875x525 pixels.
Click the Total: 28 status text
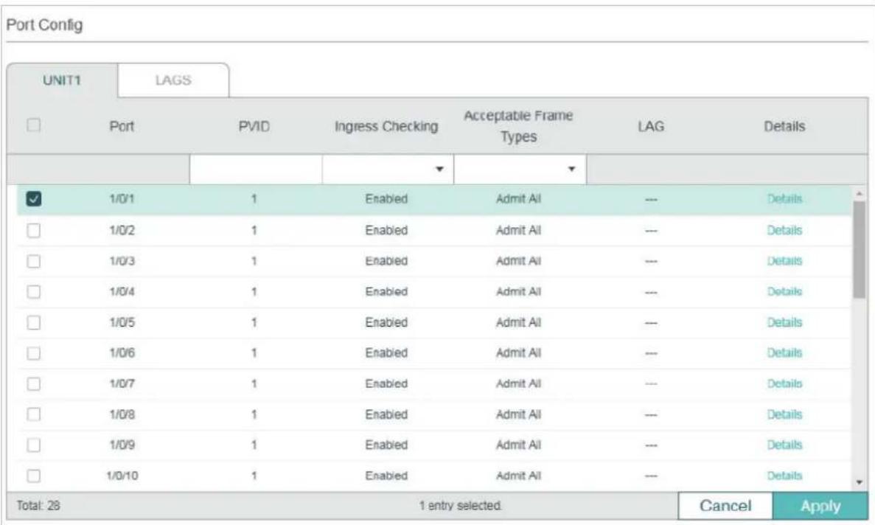pos(38,506)
